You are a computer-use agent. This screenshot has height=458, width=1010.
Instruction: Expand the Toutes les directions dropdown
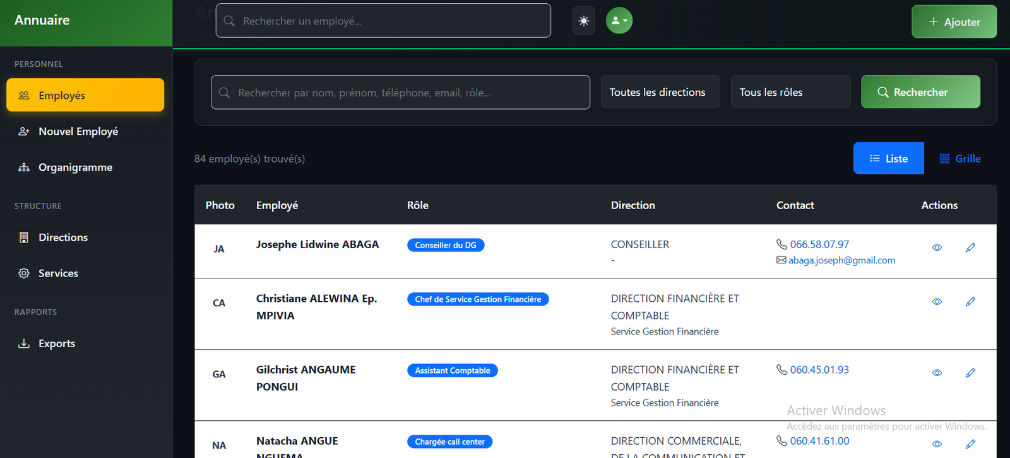tap(660, 92)
